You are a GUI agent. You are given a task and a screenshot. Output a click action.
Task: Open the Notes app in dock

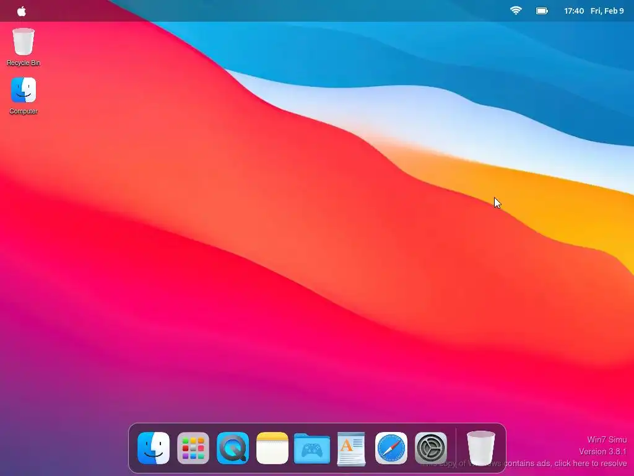coord(272,448)
